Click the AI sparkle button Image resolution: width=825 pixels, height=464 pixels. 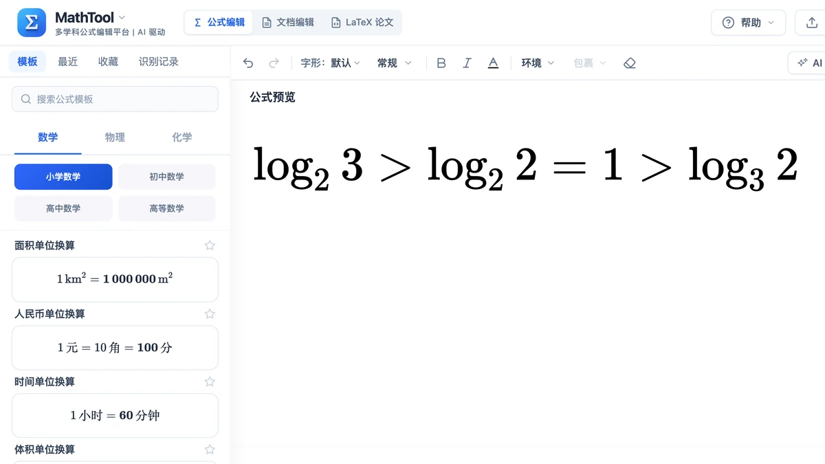807,63
